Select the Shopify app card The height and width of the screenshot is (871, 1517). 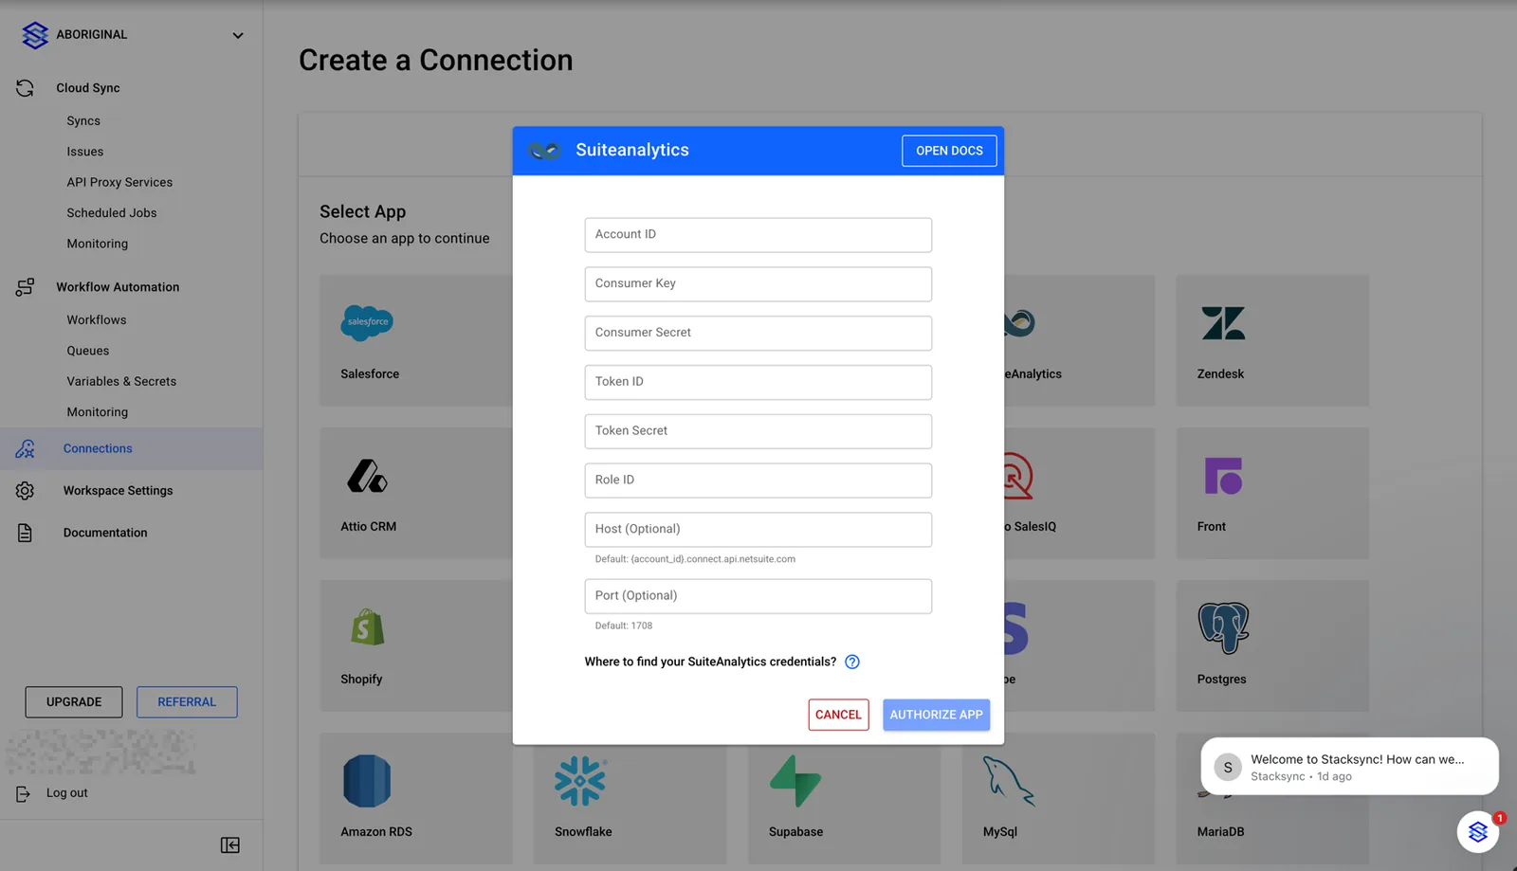[x=415, y=645]
